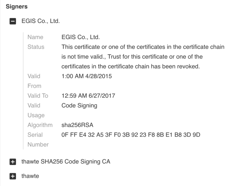235x186 pixels.
Task: Click the Name field label
Action: click(35, 37)
